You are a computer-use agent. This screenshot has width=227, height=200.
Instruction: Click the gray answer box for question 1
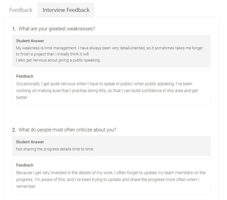[111, 51]
